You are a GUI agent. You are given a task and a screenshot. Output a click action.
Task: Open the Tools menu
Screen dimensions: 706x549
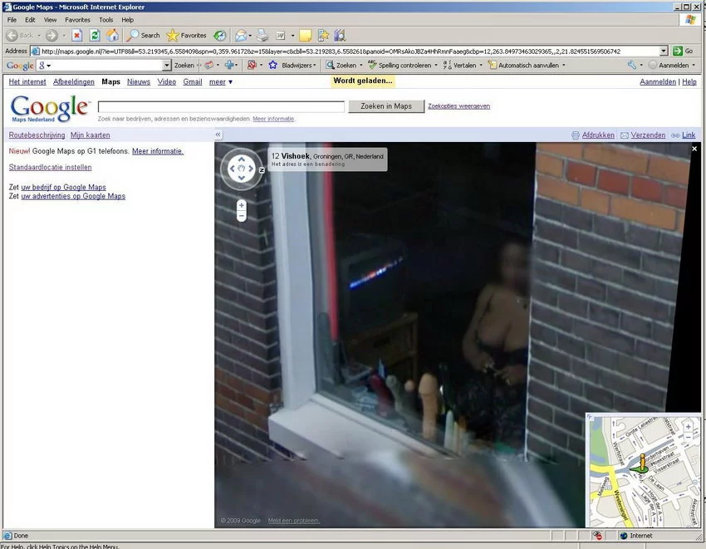click(x=105, y=19)
